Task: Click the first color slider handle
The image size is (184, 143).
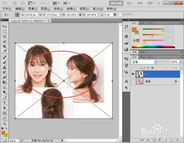Action: click(x=163, y=30)
